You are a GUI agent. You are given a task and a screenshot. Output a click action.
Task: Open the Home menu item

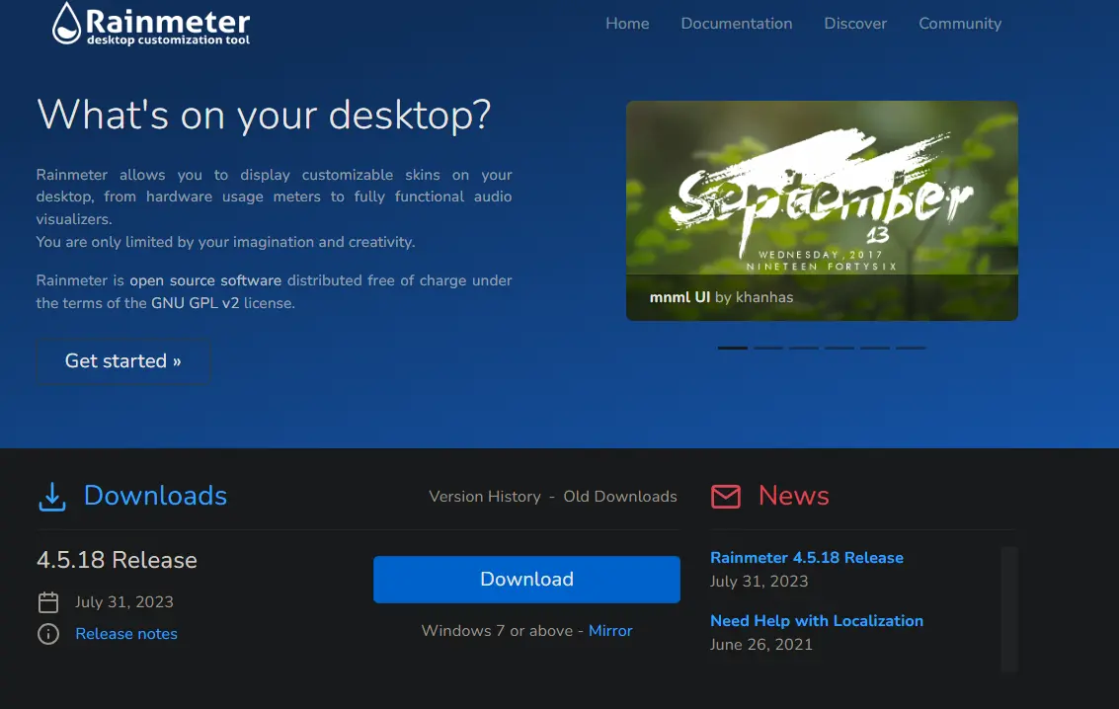(627, 24)
